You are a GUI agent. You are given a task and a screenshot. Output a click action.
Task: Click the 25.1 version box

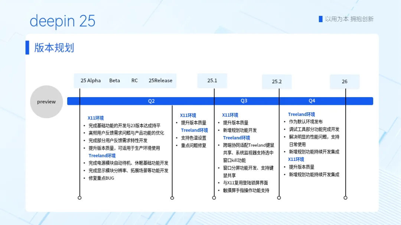212,81
